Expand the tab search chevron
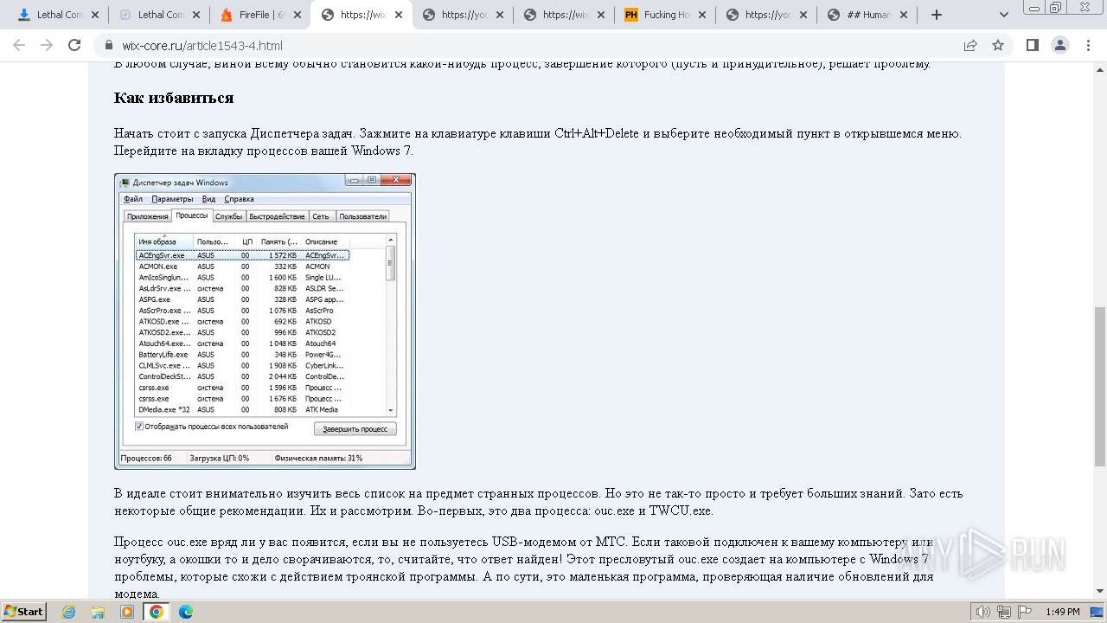Screen dimensions: 1107x623 coord(1004,15)
